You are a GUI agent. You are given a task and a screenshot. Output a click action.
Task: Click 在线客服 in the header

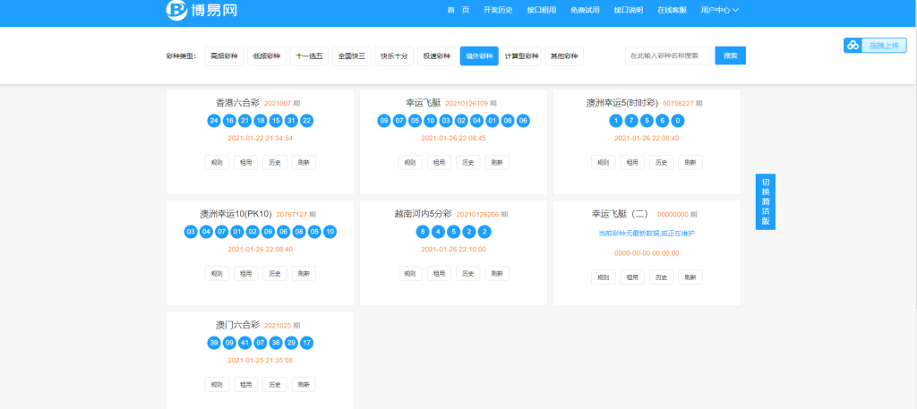click(x=672, y=10)
